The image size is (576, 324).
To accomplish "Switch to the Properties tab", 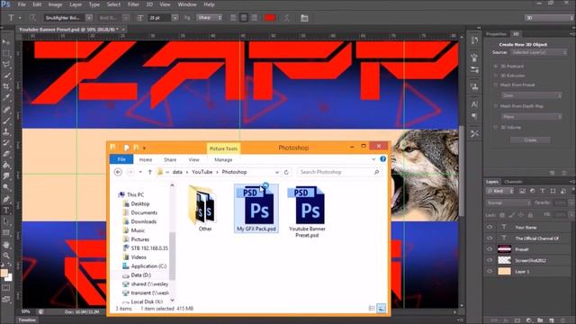I will pos(496,34).
